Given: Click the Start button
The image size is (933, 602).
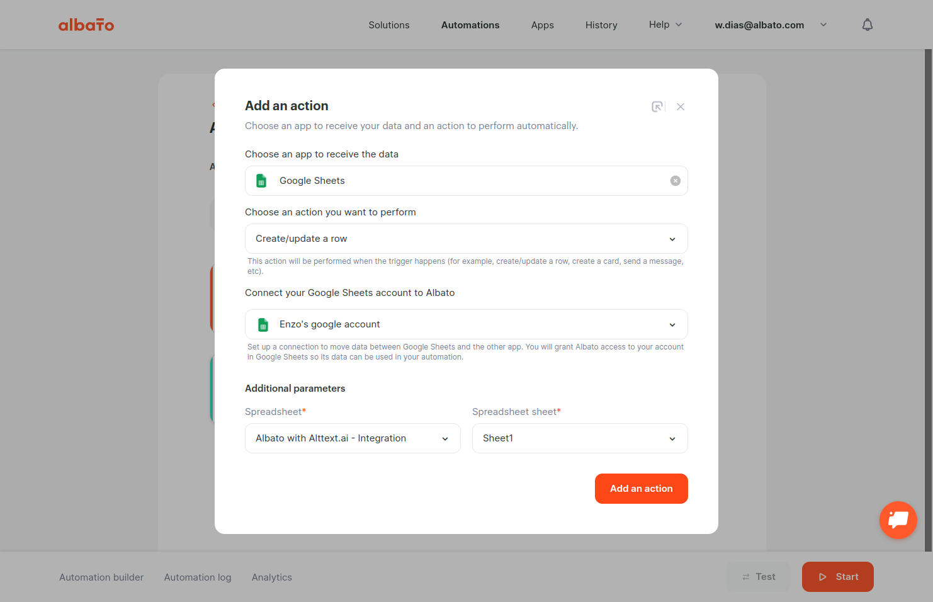Looking at the screenshot, I should tap(838, 577).
